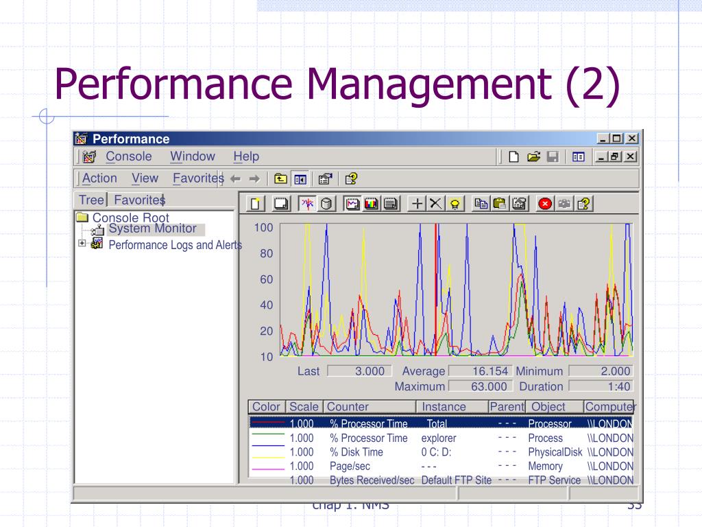Click the Average value field 16.154
Screen dimensions: 702x527
[x=481, y=371]
